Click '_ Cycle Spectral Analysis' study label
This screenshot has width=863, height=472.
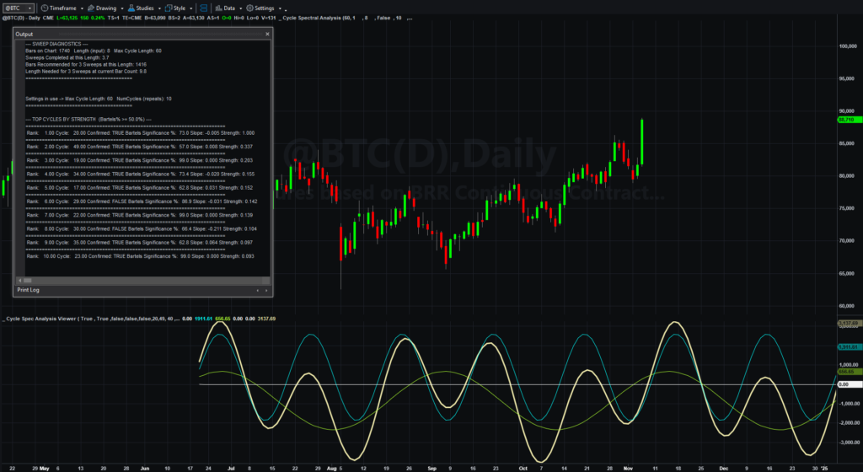[x=310, y=19]
